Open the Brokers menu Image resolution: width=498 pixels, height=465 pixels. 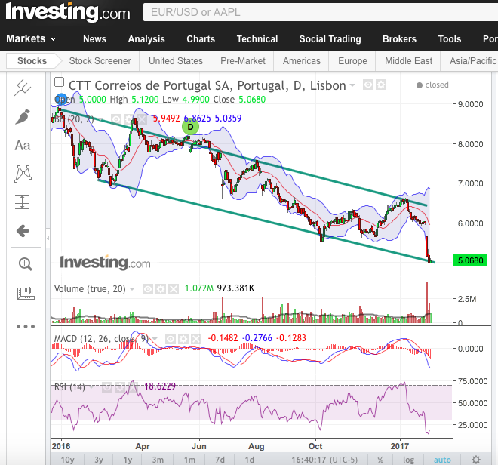(x=399, y=39)
